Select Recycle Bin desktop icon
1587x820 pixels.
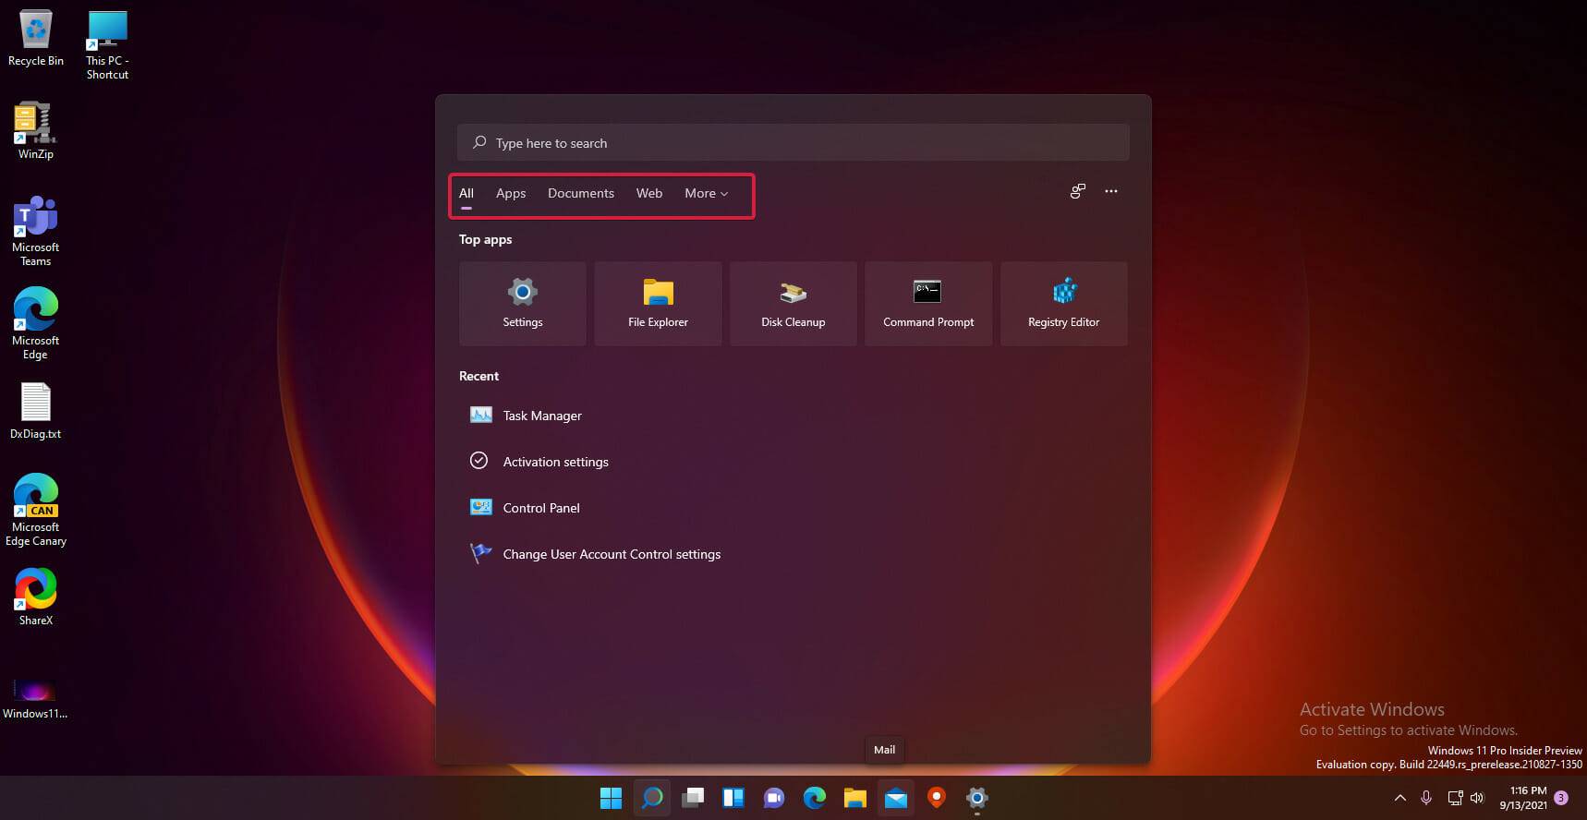pos(36,38)
